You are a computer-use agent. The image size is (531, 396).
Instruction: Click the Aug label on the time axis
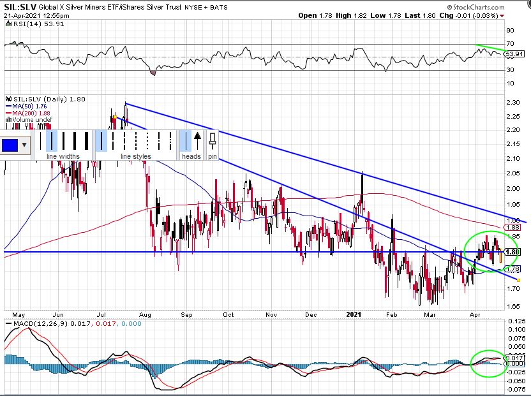tap(145, 315)
